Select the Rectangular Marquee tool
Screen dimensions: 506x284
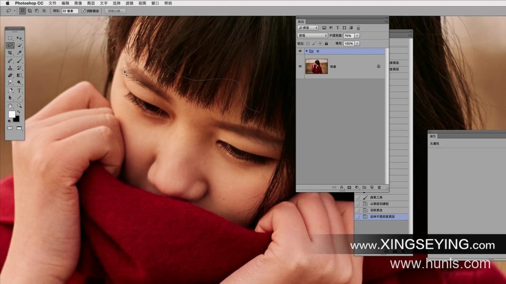[11, 38]
